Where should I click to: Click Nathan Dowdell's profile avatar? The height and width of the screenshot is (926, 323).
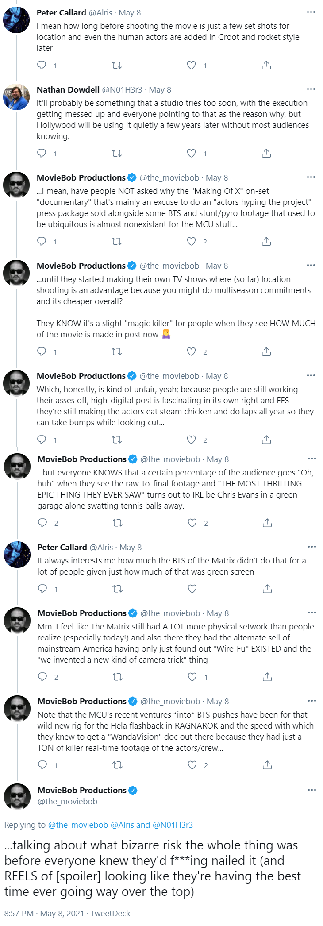pyautogui.click(x=16, y=96)
